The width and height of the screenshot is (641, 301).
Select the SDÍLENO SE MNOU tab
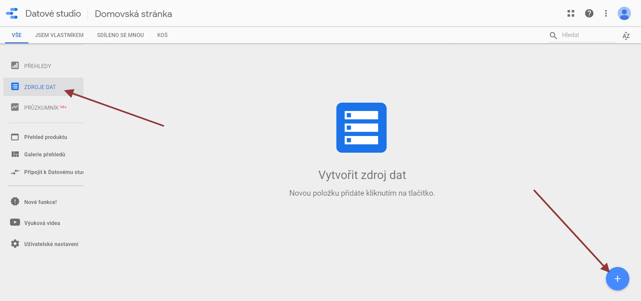120,35
